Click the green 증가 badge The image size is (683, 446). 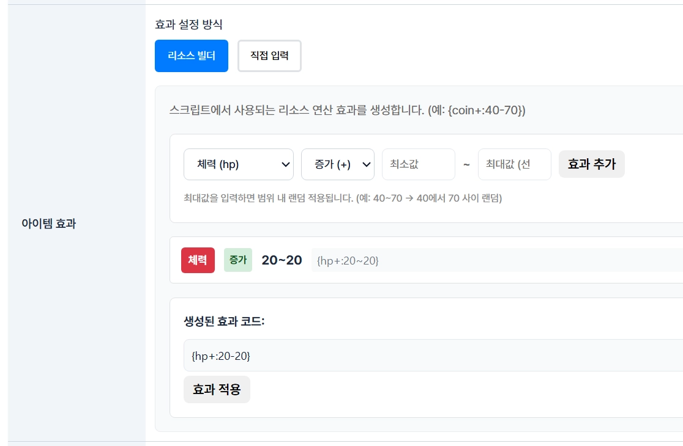[237, 260]
